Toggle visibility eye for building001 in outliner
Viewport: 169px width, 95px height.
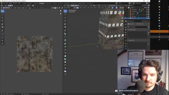coord(147,9)
